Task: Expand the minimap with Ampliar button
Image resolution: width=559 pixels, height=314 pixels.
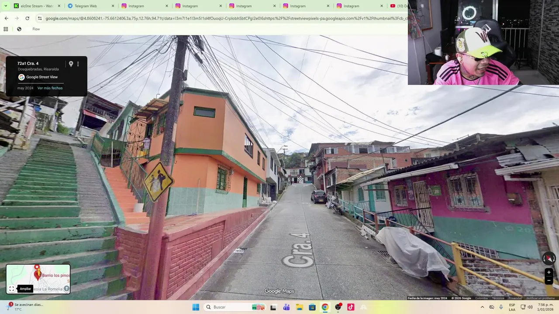Action: 11,289
